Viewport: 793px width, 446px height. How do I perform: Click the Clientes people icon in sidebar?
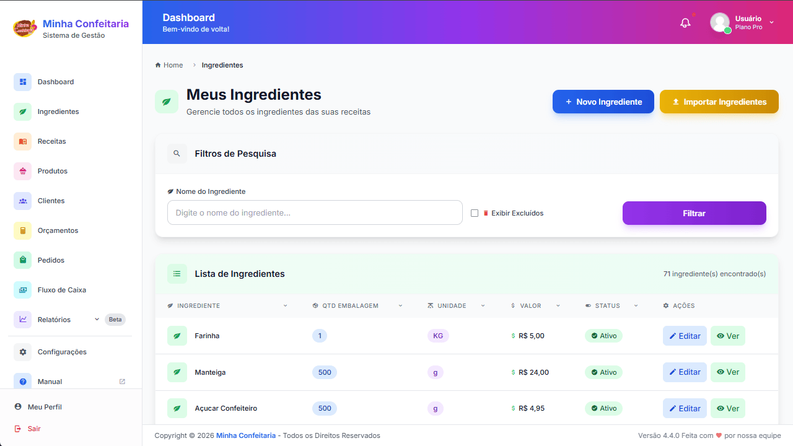23,201
